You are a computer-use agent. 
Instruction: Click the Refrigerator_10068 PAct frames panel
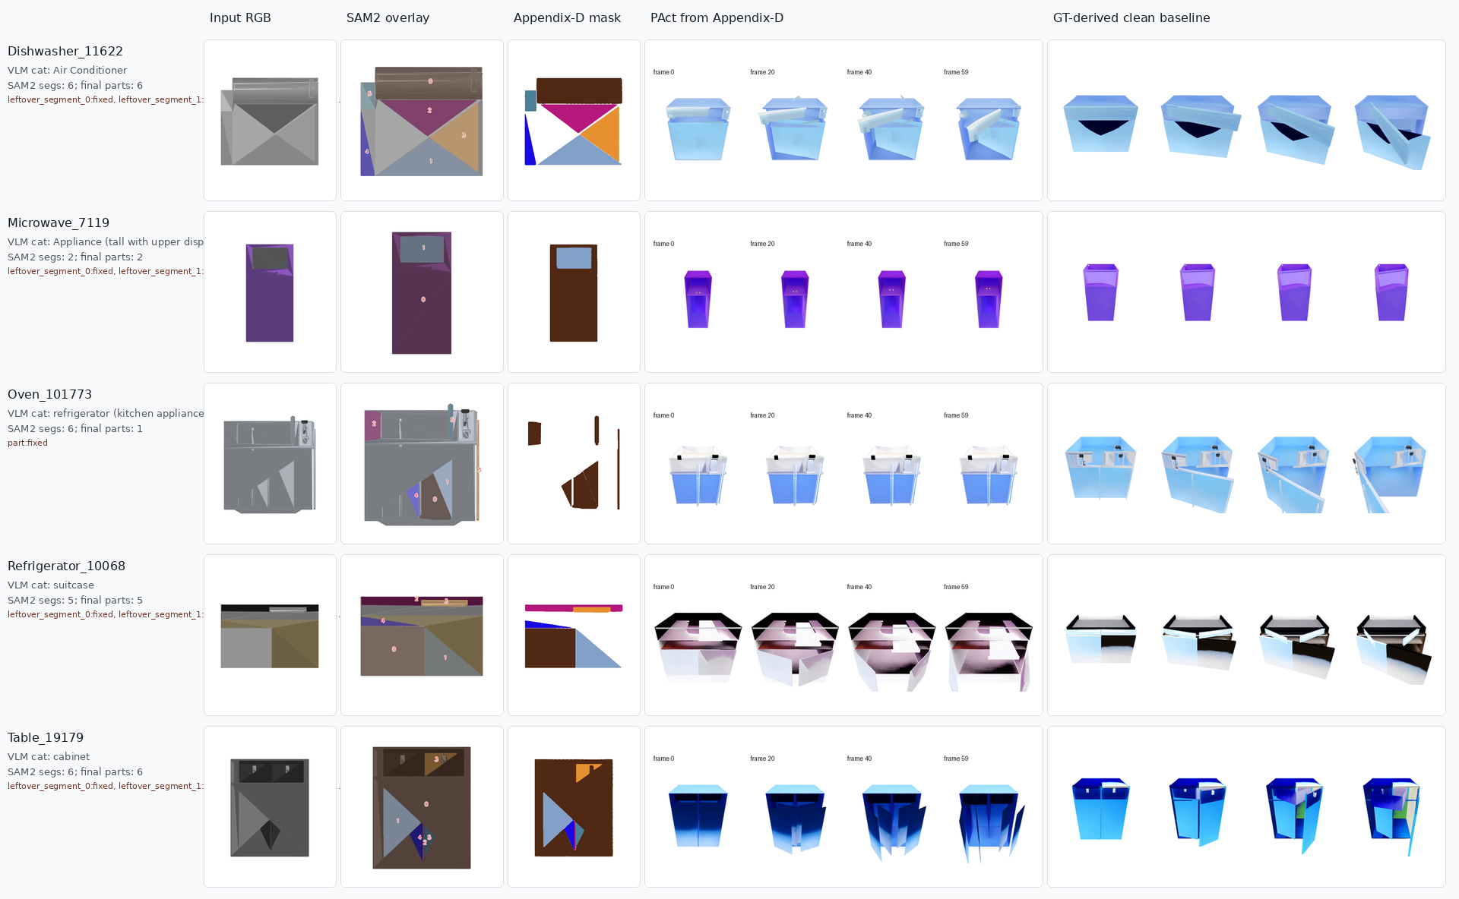[x=843, y=636]
